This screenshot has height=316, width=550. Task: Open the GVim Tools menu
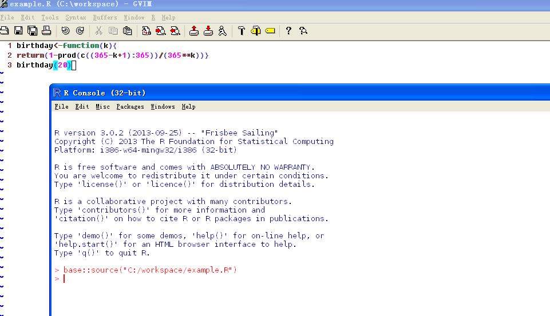click(x=50, y=18)
